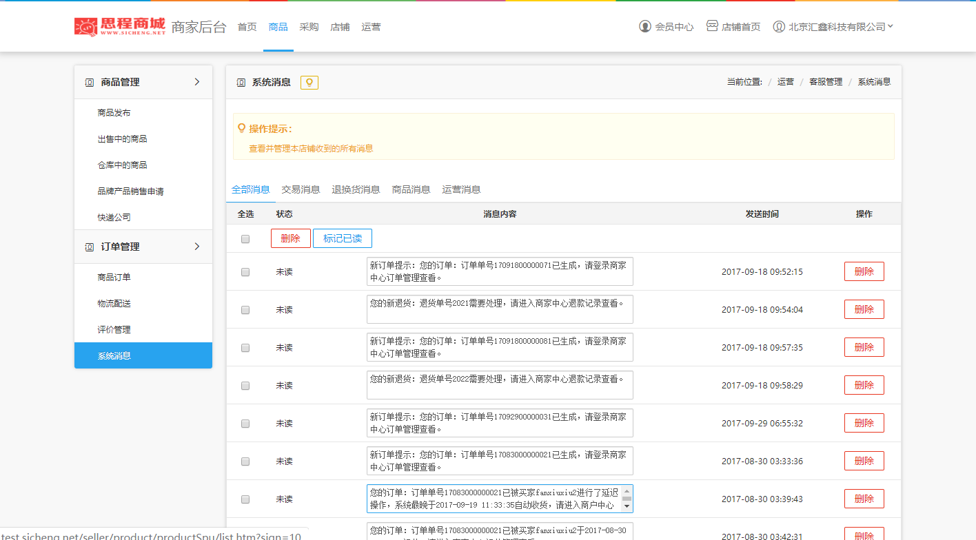Image resolution: width=976 pixels, height=540 pixels.
Task: Click the down arrow of the message scrollbar
Action: (x=627, y=507)
